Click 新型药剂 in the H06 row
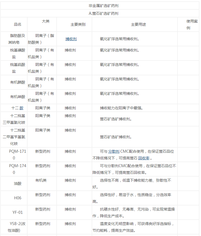 click(43, 194)
